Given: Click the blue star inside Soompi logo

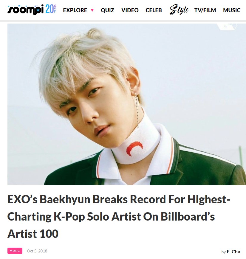Looking at the screenshot, I should click(38, 10).
